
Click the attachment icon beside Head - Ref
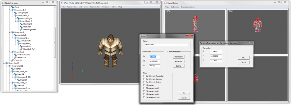pyautogui.click(x=15, y=58)
